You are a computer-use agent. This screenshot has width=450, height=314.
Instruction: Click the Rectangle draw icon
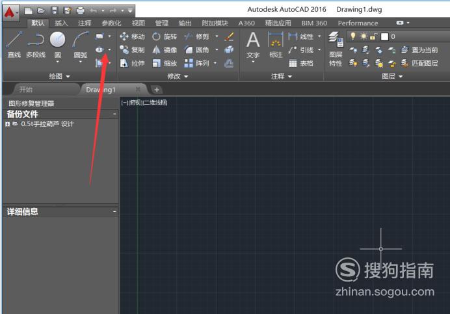[x=99, y=36]
